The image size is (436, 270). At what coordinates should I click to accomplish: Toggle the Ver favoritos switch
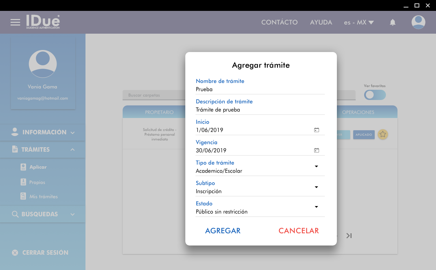[x=375, y=95]
